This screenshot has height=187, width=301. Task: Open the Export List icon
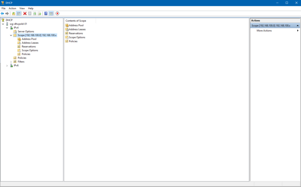pyautogui.click(x=39, y=13)
